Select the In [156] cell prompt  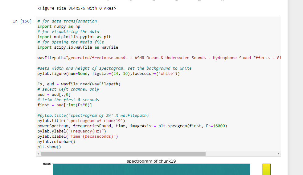click(x=23, y=21)
